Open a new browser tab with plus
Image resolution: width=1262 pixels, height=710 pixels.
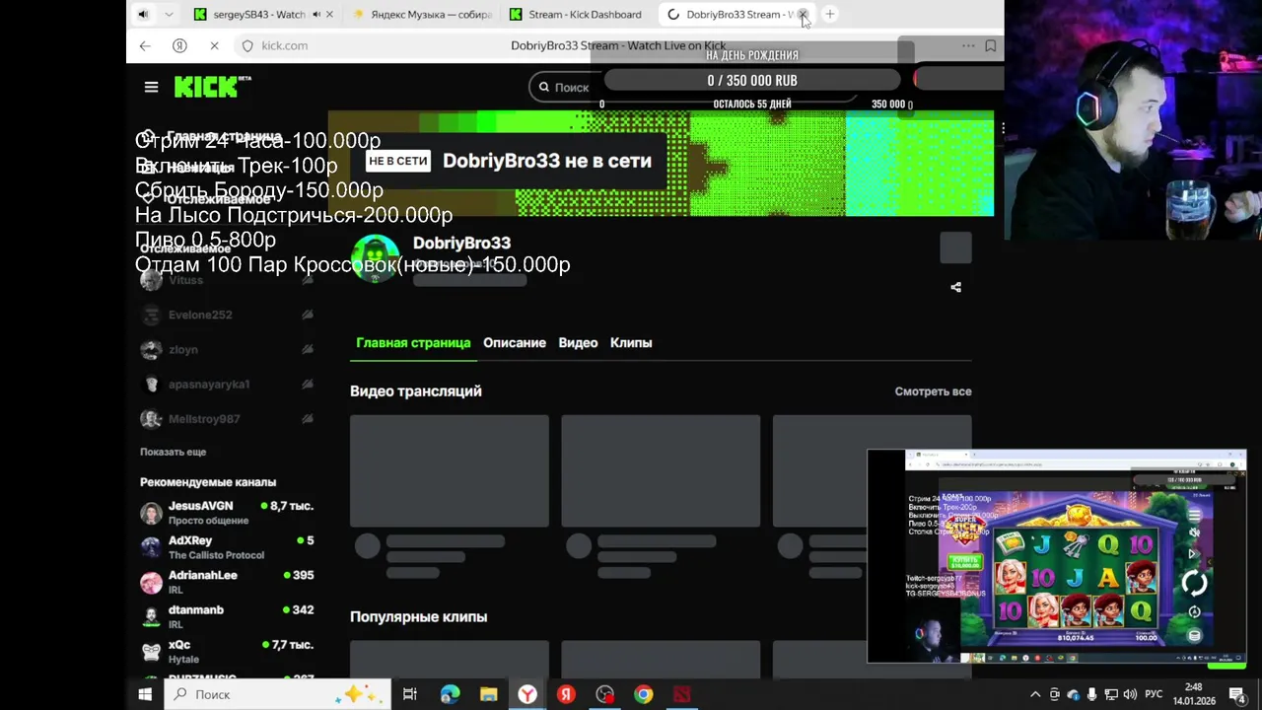830,14
